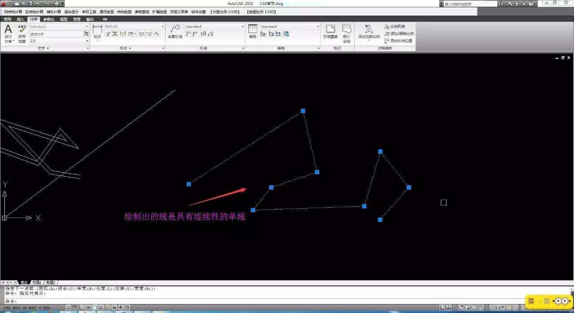The height and width of the screenshot is (313, 574).
Task: Click the 【绘图比例 1:100】 menu item
Action: coord(261,12)
